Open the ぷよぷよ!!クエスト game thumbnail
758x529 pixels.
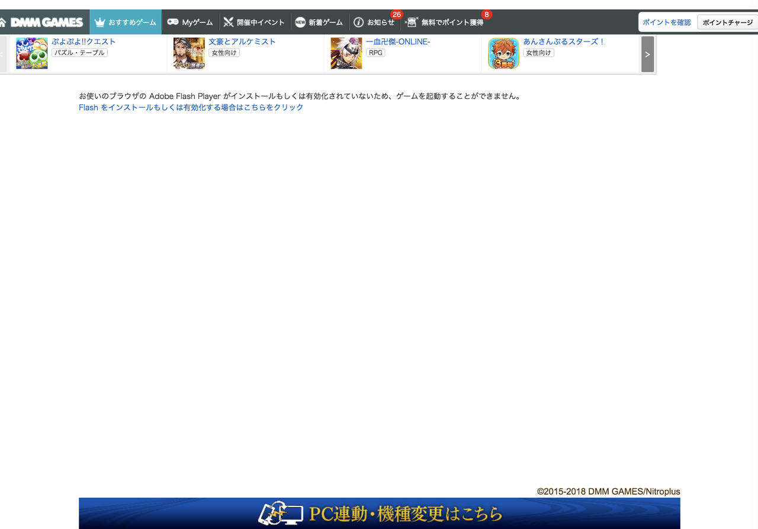pyautogui.click(x=32, y=53)
